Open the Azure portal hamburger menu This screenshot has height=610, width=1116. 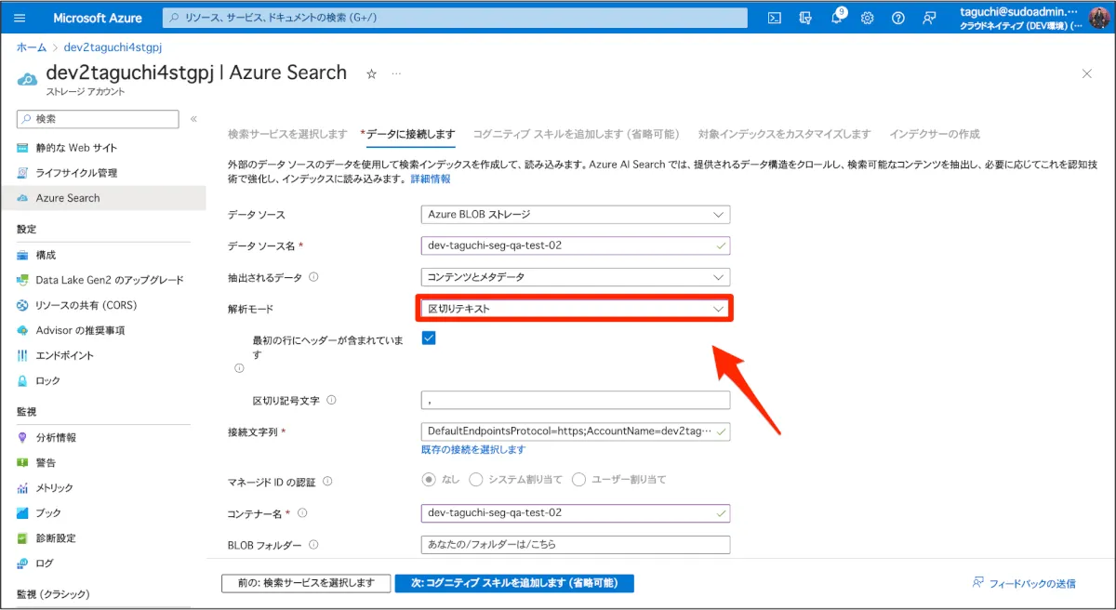pyautogui.click(x=20, y=19)
